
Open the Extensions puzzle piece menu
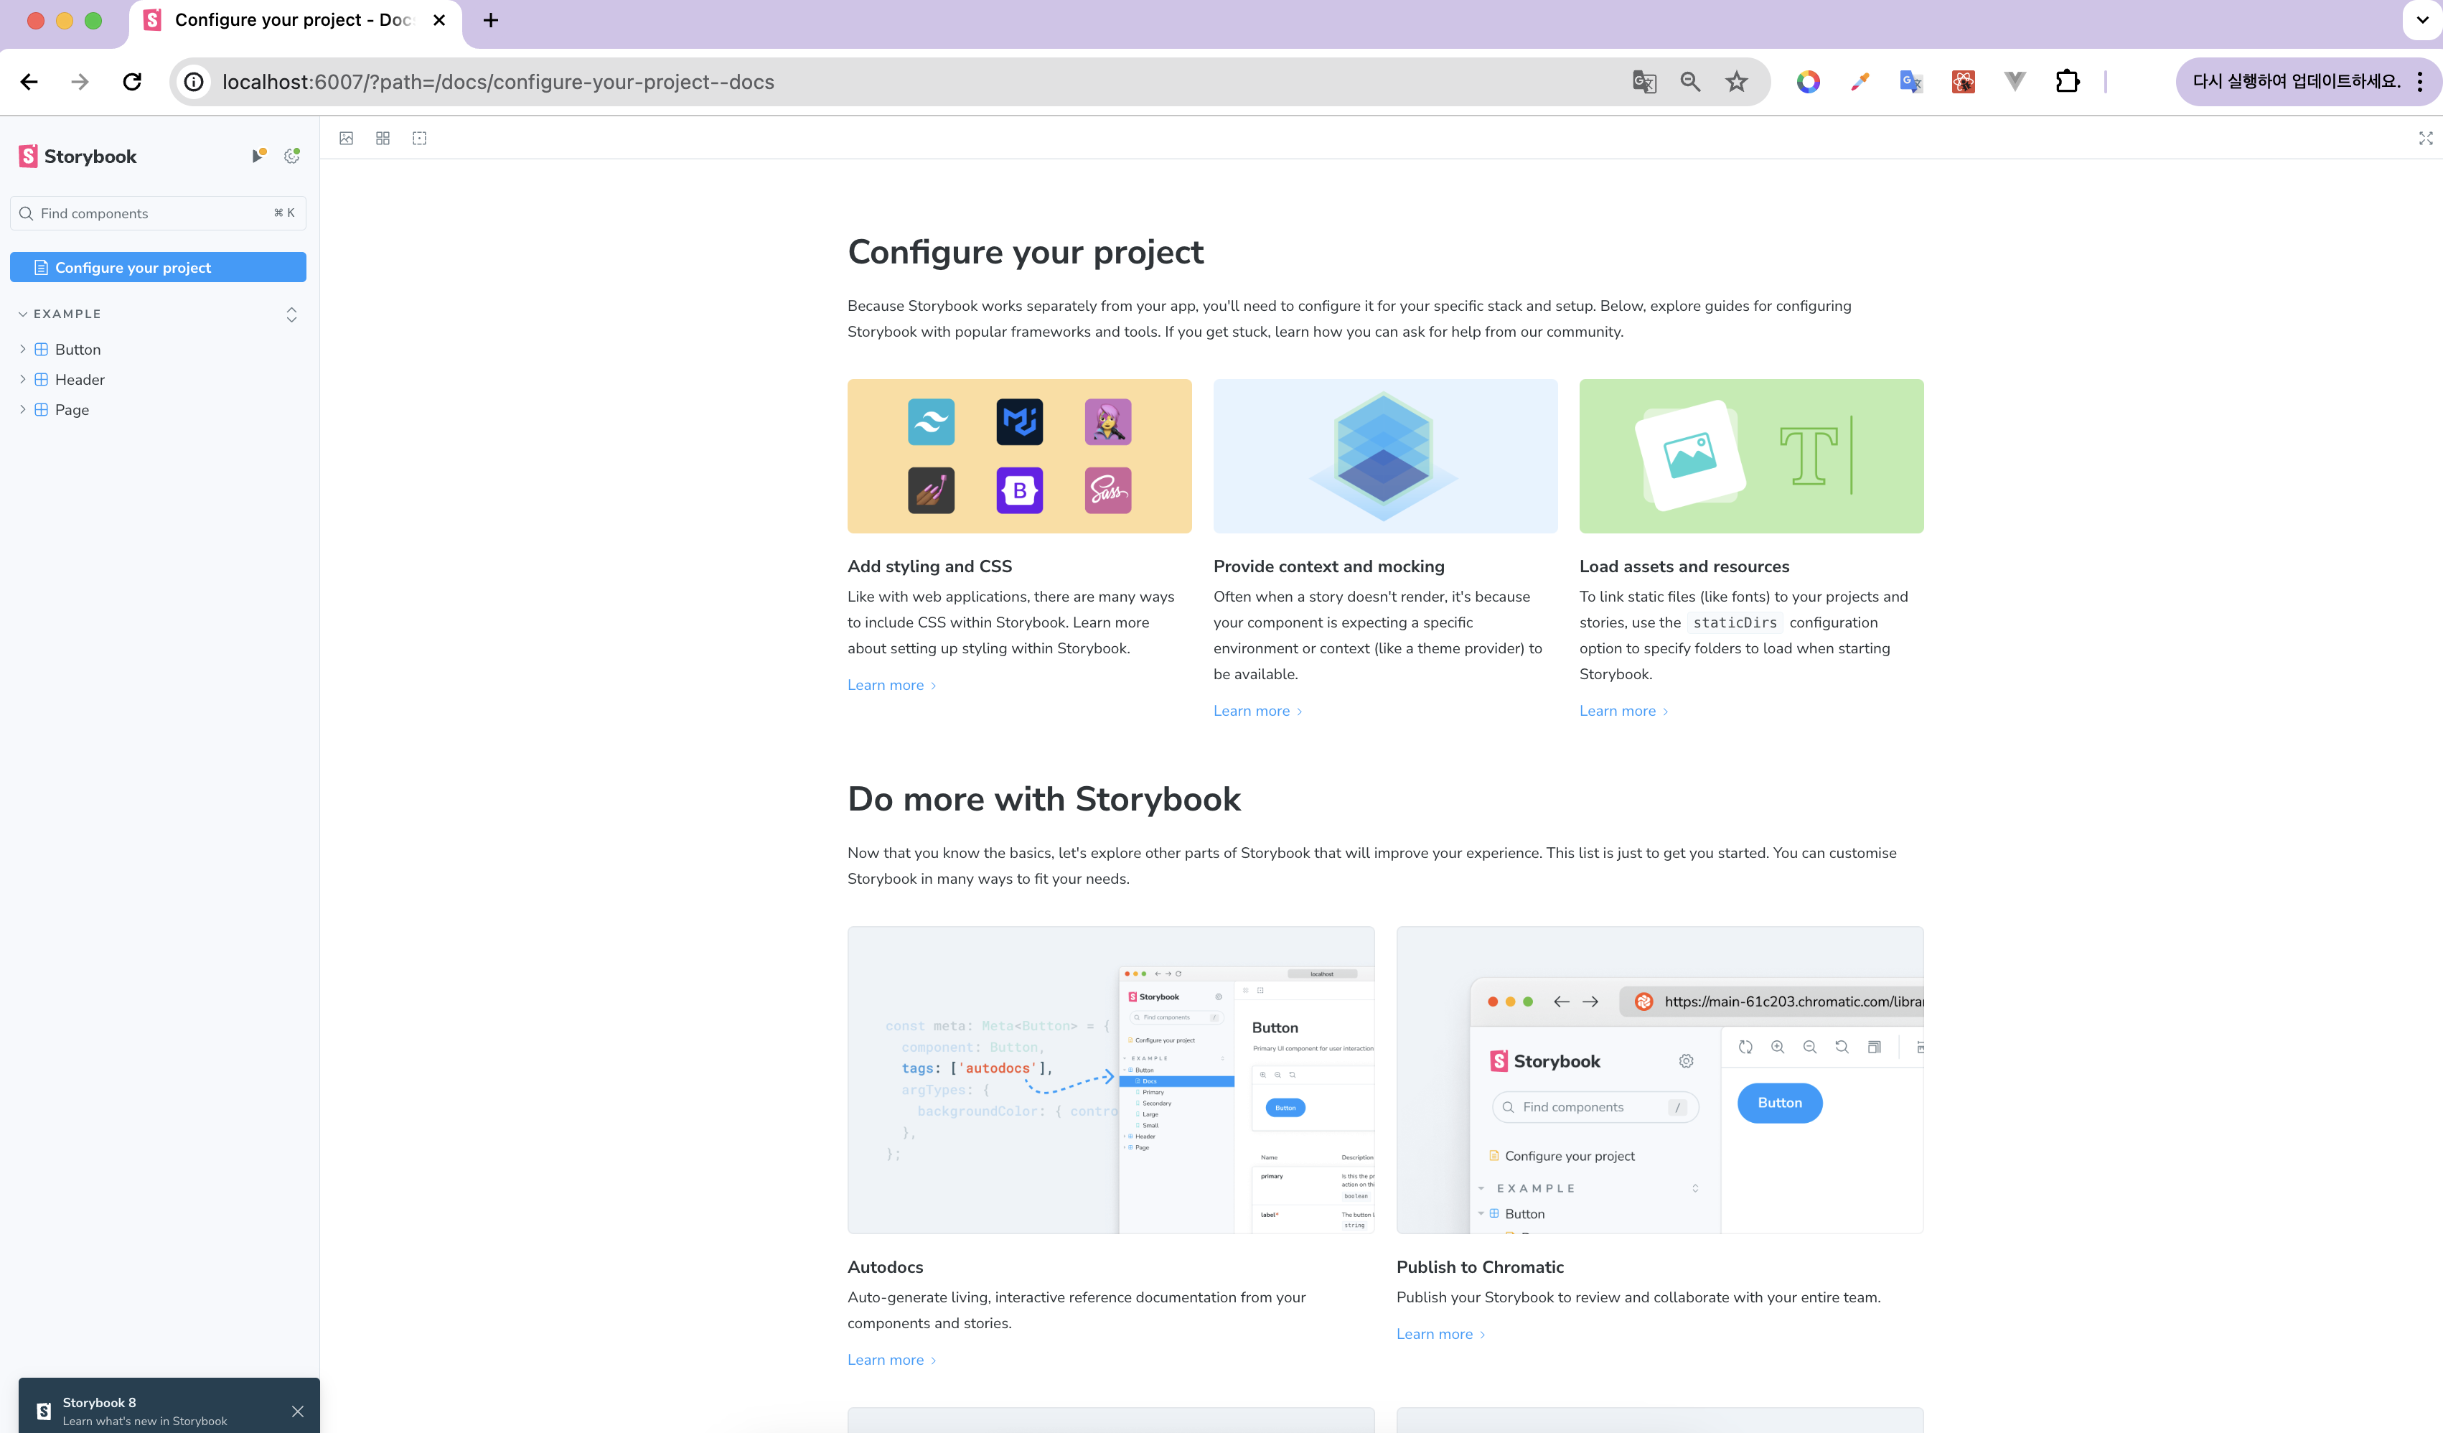point(2067,83)
